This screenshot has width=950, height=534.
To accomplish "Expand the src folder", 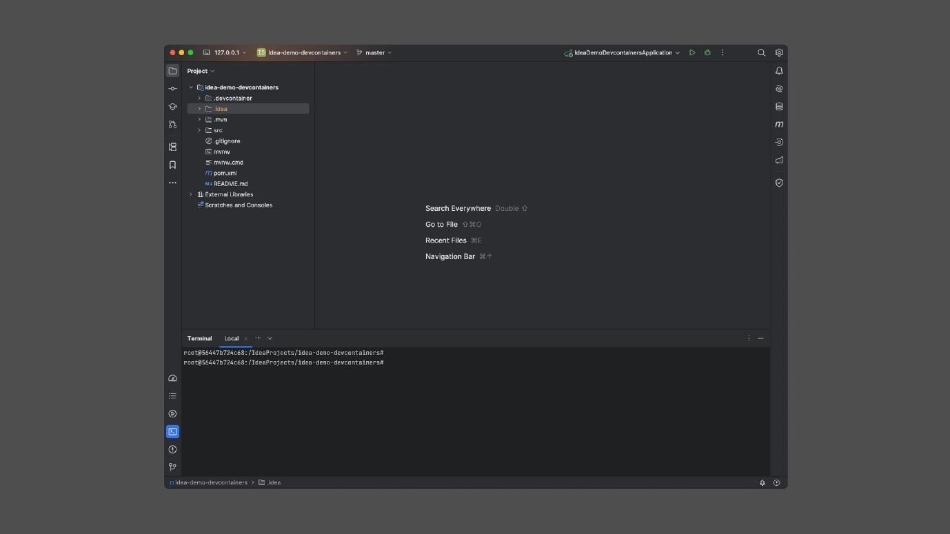I will 199,130.
